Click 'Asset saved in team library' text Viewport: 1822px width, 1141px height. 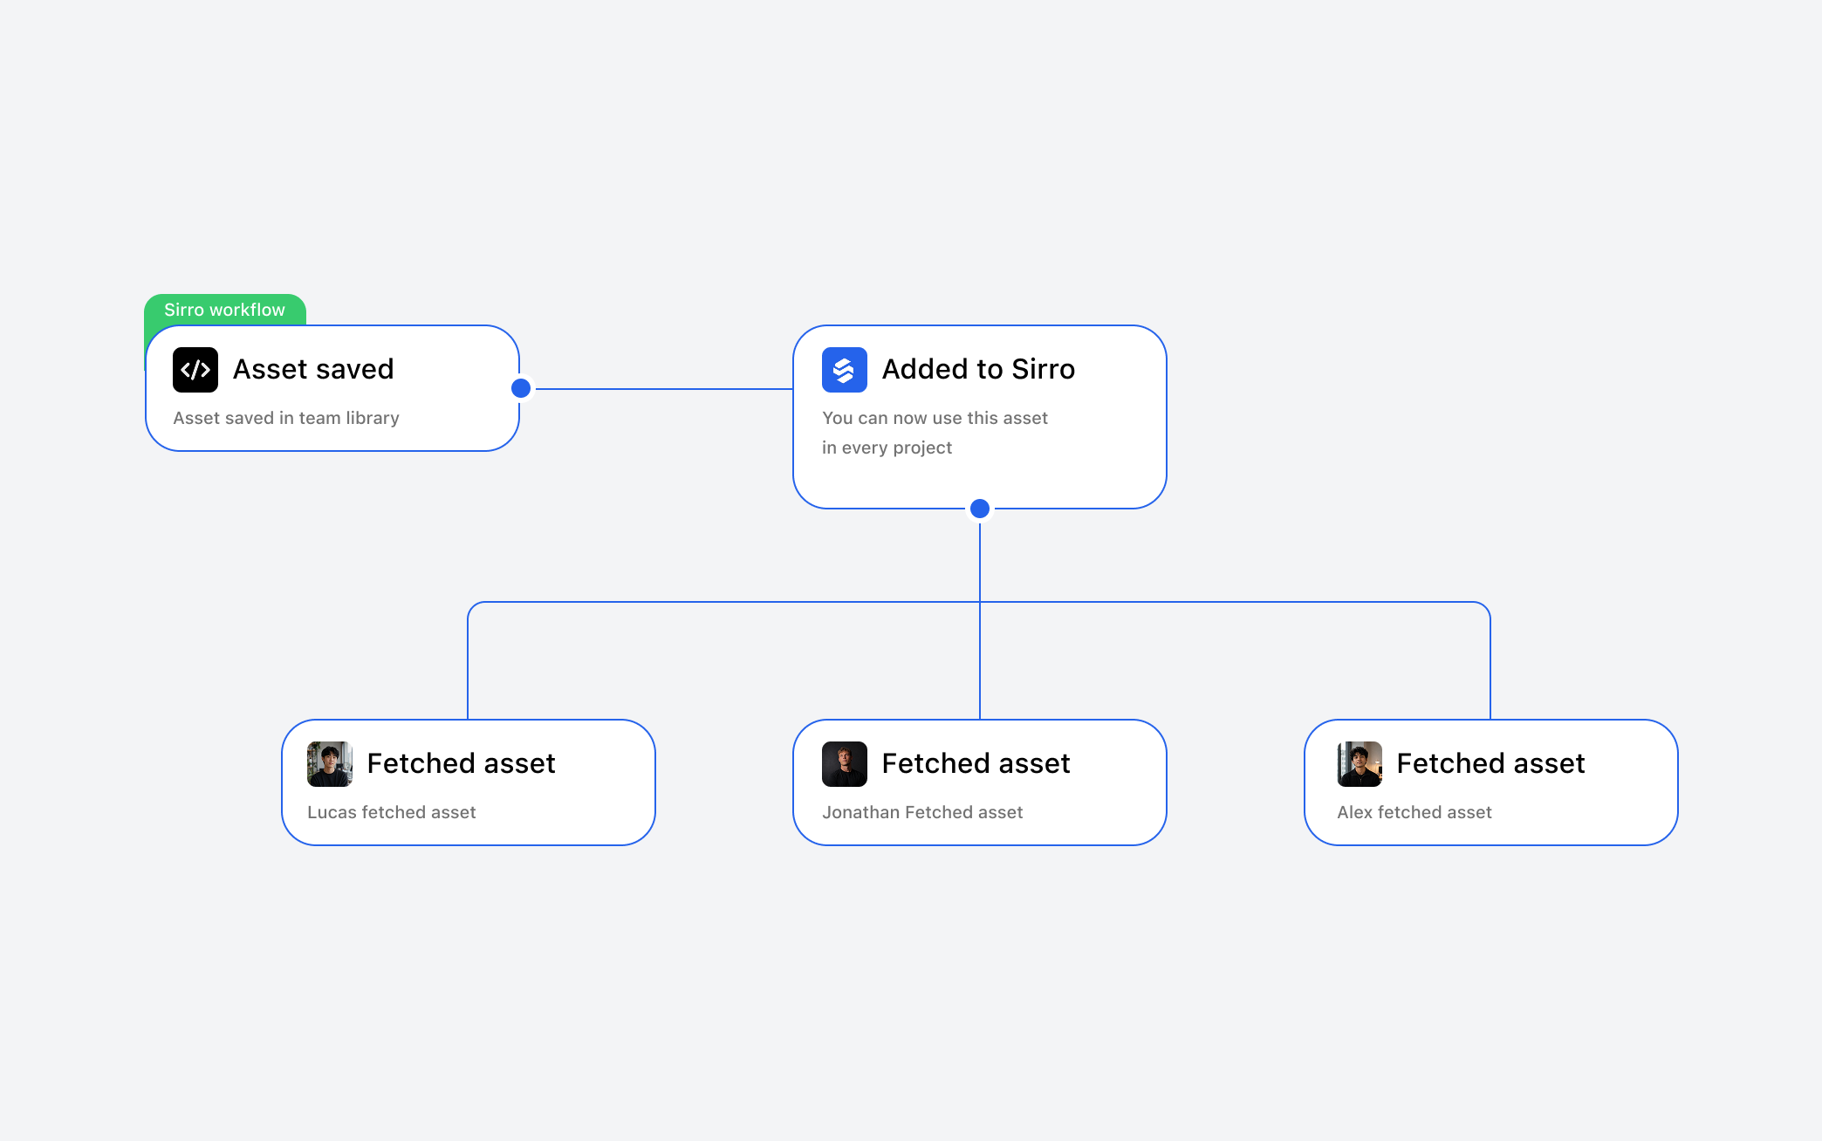point(286,418)
